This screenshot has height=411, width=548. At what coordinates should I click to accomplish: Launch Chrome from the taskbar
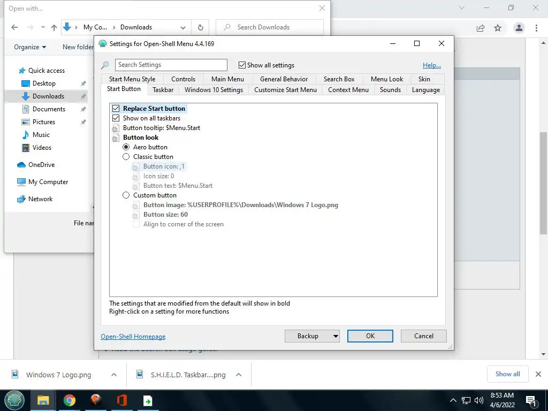coord(70,400)
